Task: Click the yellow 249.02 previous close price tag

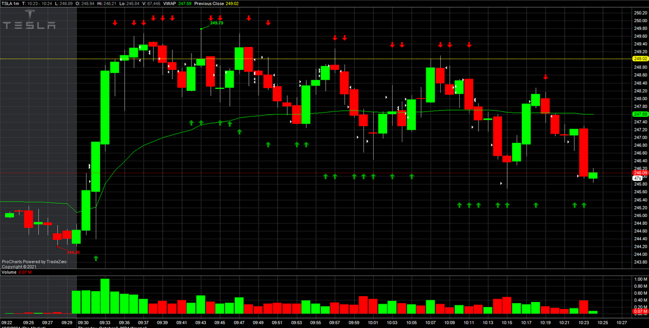Action: pos(640,58)
